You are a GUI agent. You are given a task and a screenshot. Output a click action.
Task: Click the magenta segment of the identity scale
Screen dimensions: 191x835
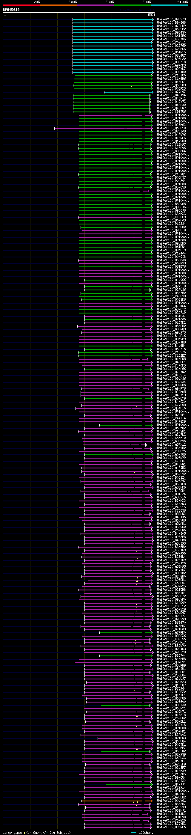click(x=95, y=5)
